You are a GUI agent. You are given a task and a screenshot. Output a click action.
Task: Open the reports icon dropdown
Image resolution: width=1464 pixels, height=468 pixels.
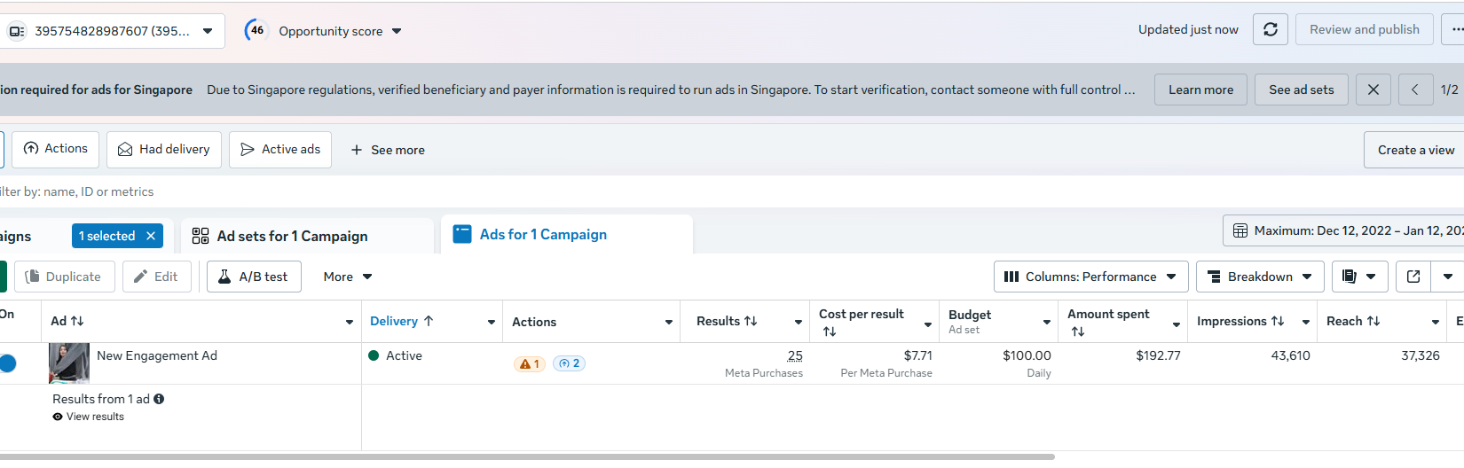(x=1359, y=277)
